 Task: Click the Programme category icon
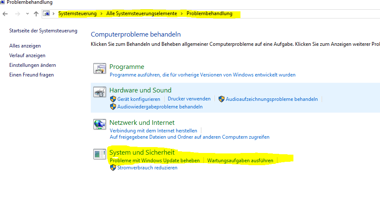click(x=100, y=69)
